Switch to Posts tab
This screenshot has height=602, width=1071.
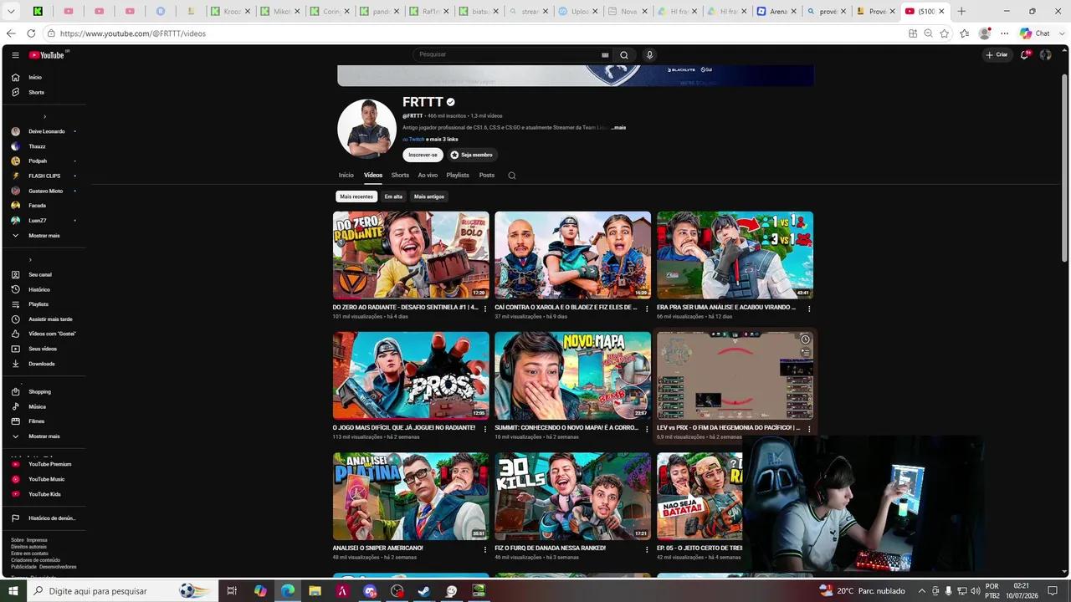(487, 176)
